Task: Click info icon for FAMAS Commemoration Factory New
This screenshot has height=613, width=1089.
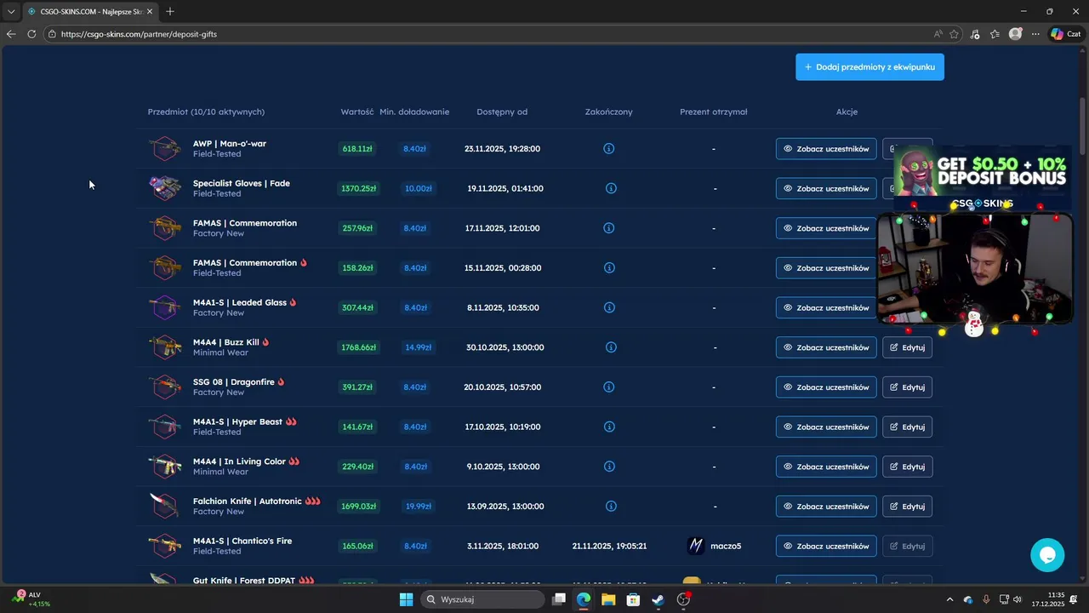Action: (x=608, y=228)
